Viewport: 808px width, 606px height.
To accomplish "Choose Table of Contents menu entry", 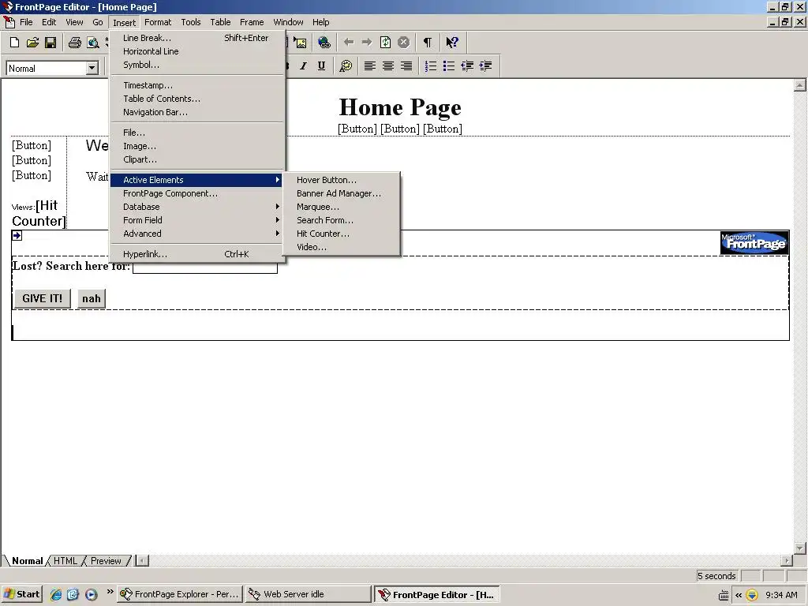I will pos(196,99).
